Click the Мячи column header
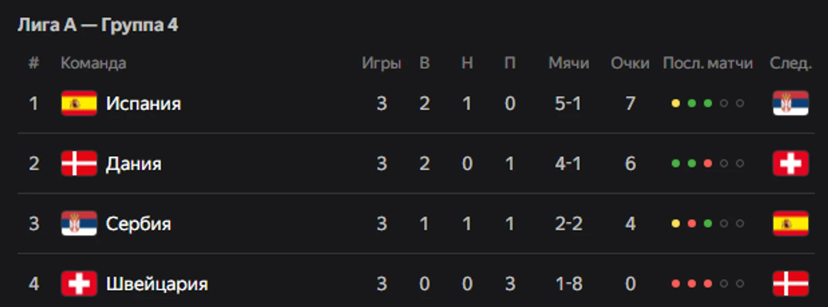828x307 pixels. click(x=569, y=63)
